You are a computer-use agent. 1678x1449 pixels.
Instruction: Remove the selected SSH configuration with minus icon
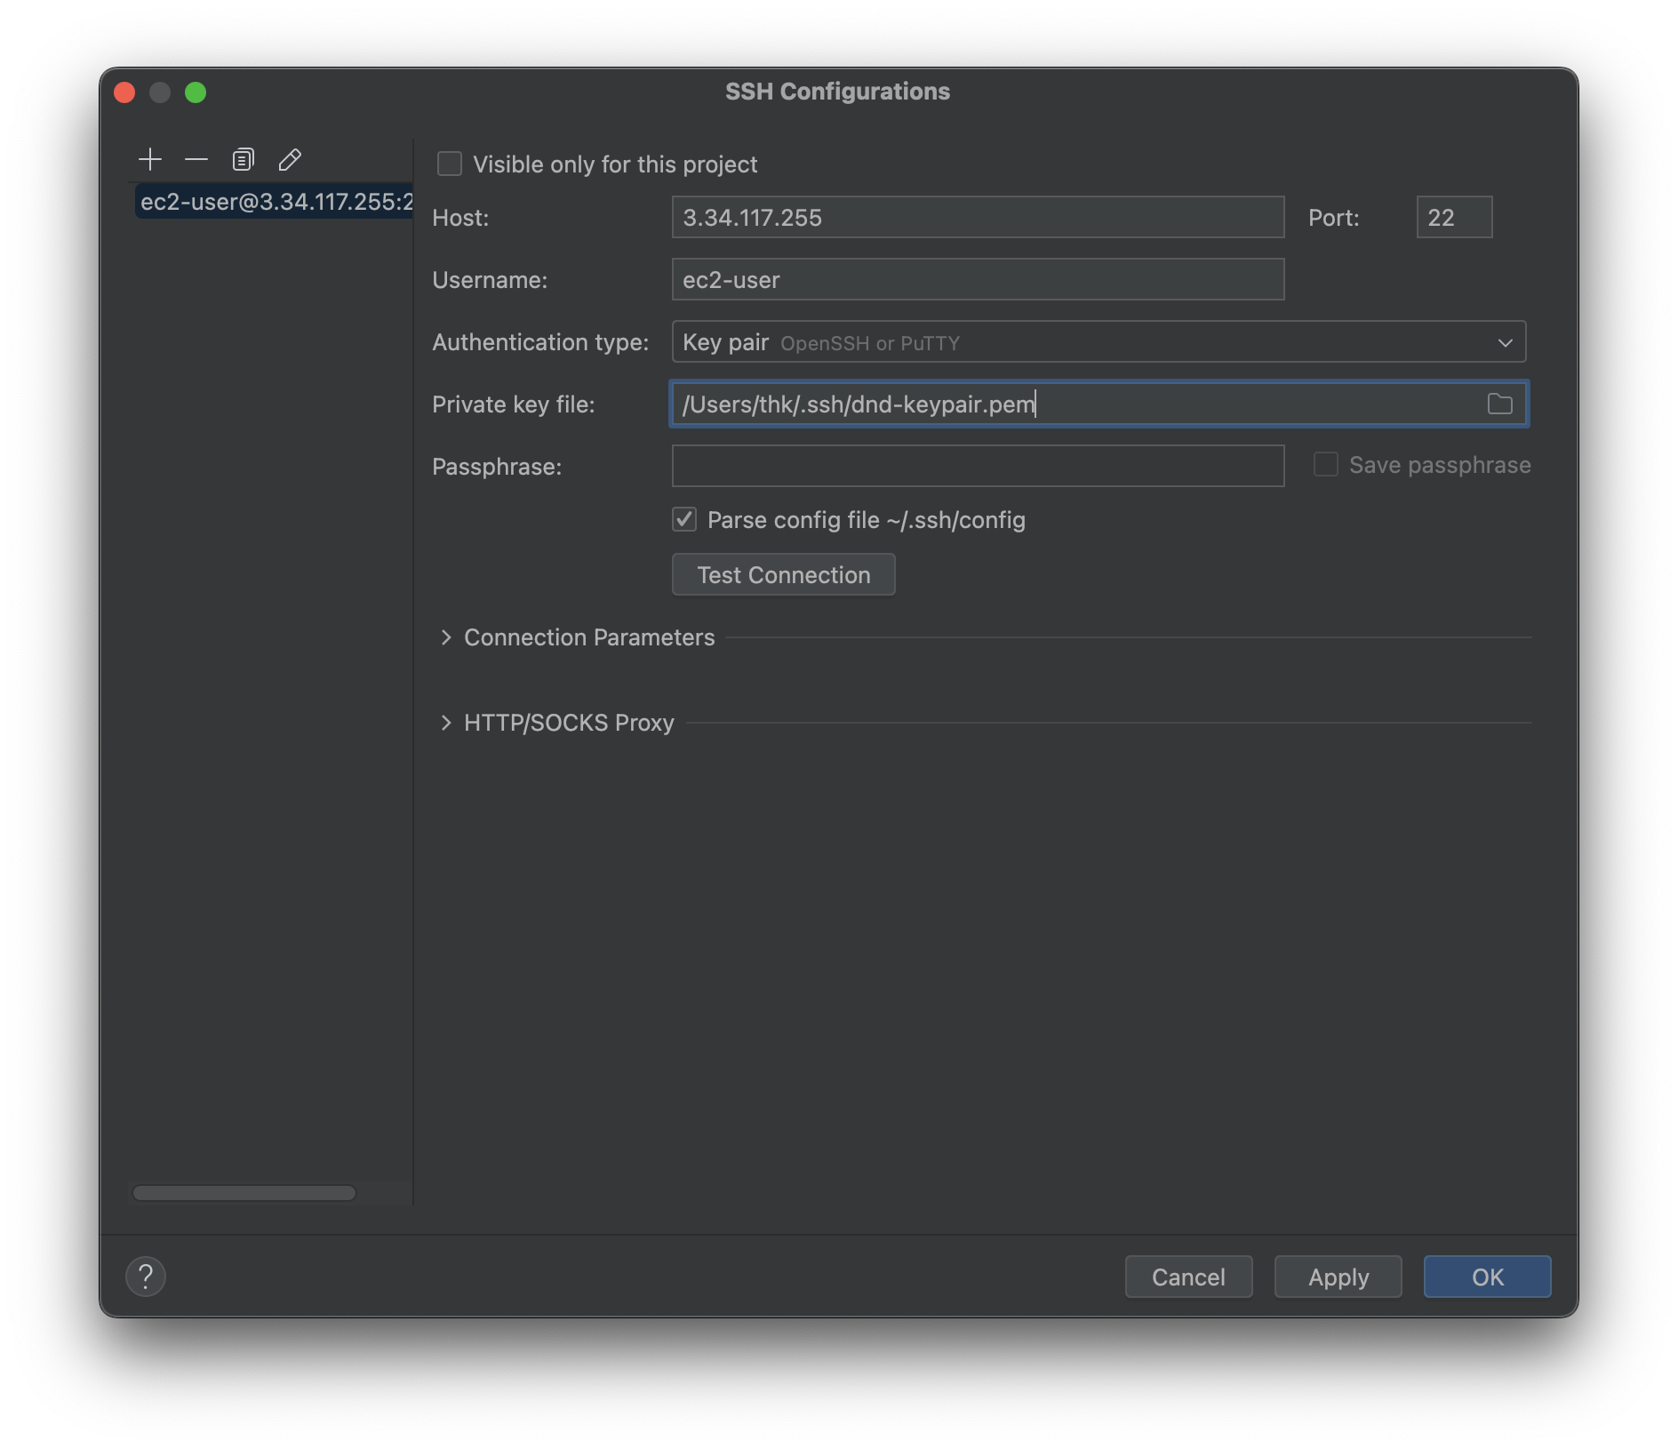(x=196, y=160)
